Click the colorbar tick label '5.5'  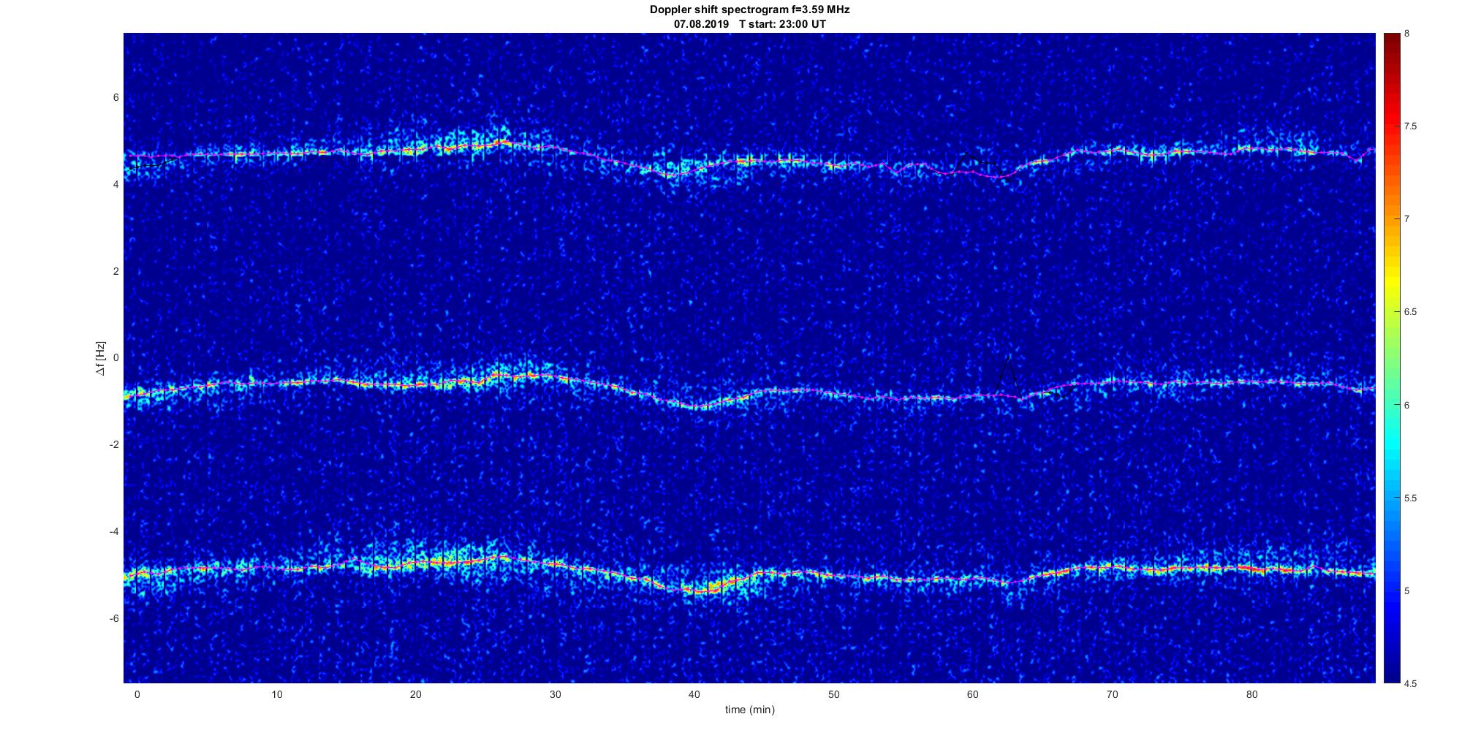(1410, 498)
